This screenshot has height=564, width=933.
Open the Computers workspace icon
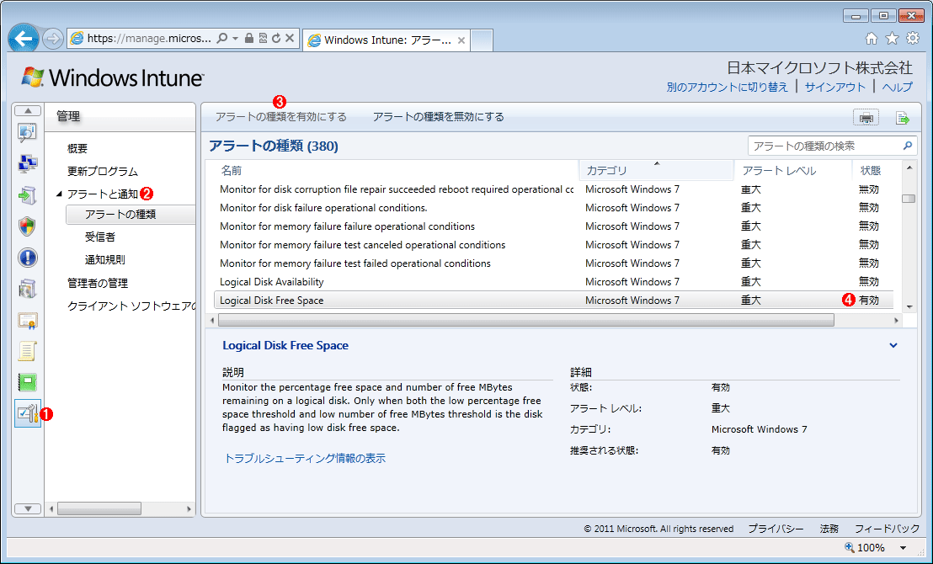point(28,163)
